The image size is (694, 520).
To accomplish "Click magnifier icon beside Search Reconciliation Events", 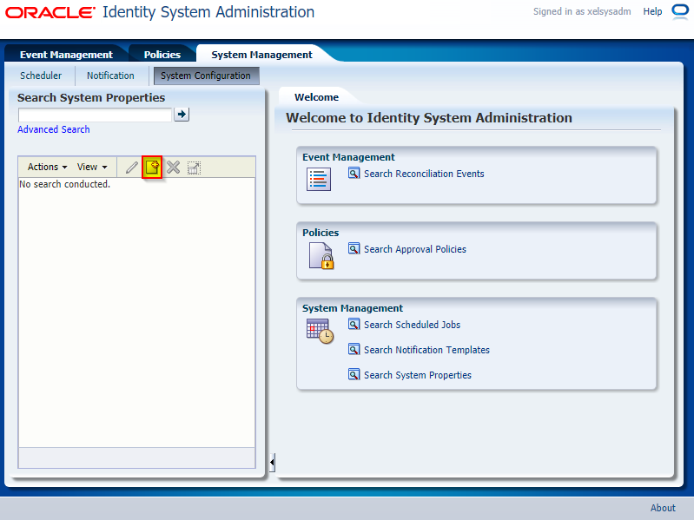I will pos(354,173).
